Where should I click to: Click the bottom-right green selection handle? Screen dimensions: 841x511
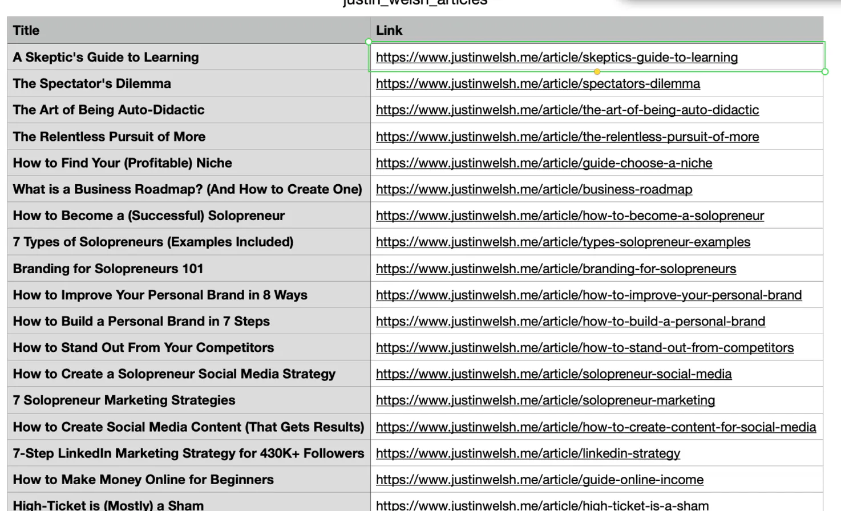point(825,72)
